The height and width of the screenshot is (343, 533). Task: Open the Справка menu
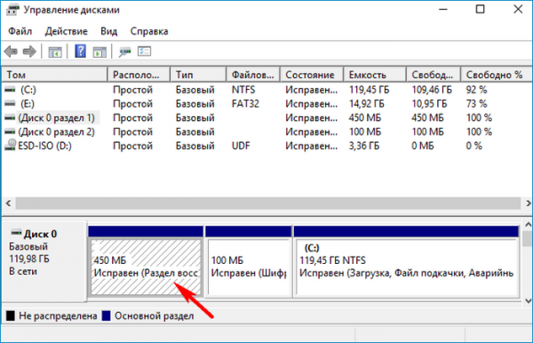click(149, 31)
